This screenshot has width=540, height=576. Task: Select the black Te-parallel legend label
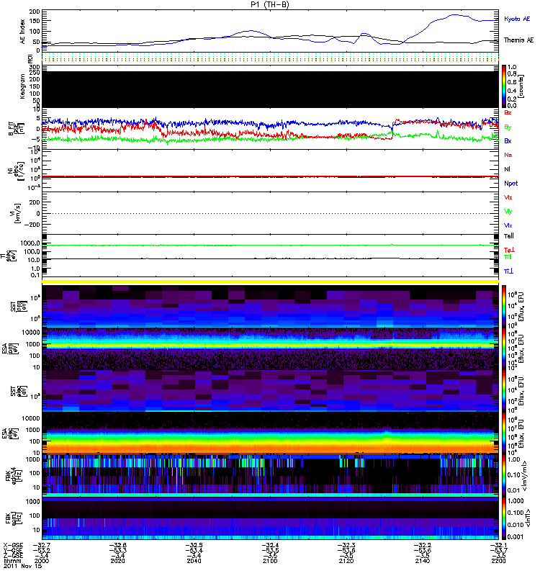click(509, 236)
